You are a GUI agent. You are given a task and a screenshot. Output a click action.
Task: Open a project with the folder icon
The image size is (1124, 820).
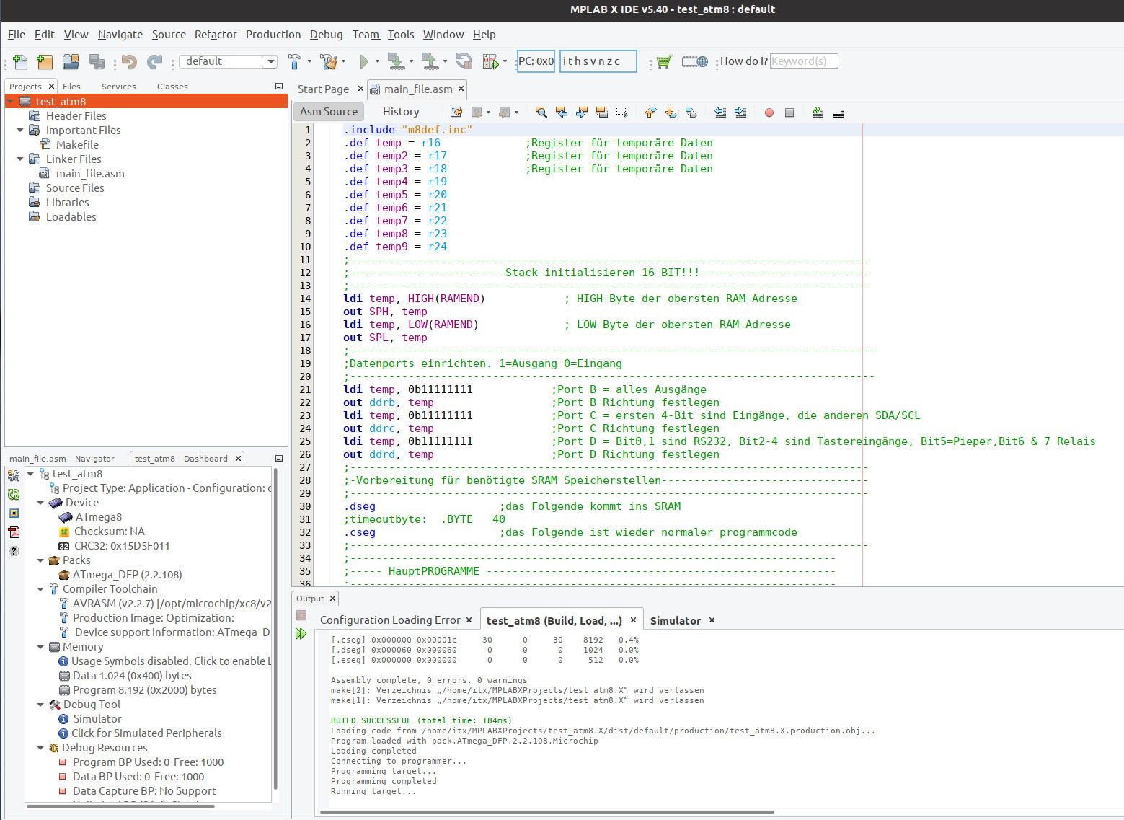point(71,62)
